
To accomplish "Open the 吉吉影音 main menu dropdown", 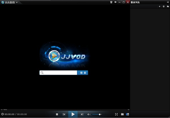I will point(17,2).
